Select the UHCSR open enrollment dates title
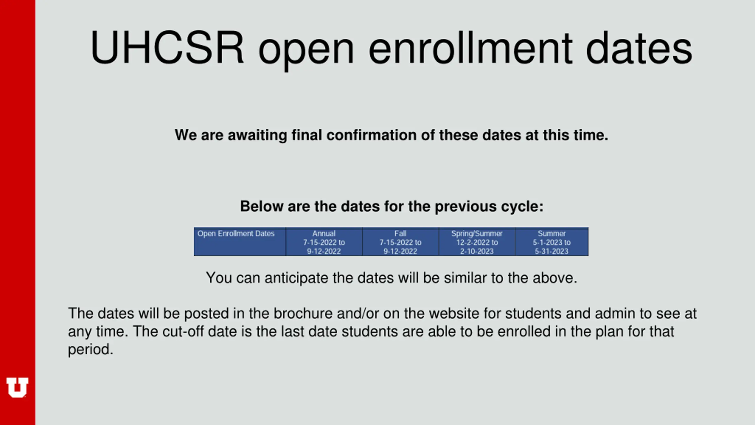This screenshot has width=755, height=425. coord(391,48)
